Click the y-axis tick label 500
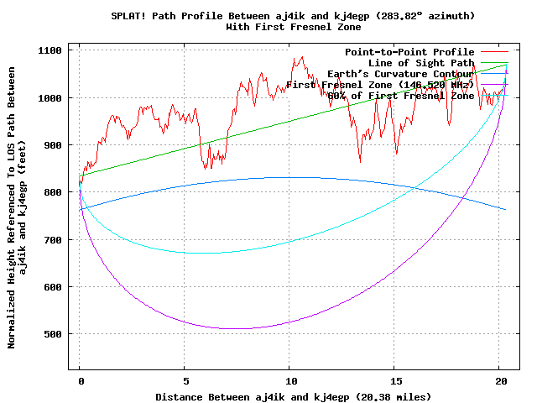The image size is (537, 403). [x=53, y=334]
